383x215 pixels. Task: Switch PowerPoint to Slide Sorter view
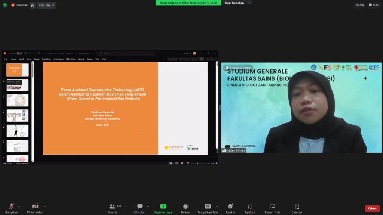point(177,163)
